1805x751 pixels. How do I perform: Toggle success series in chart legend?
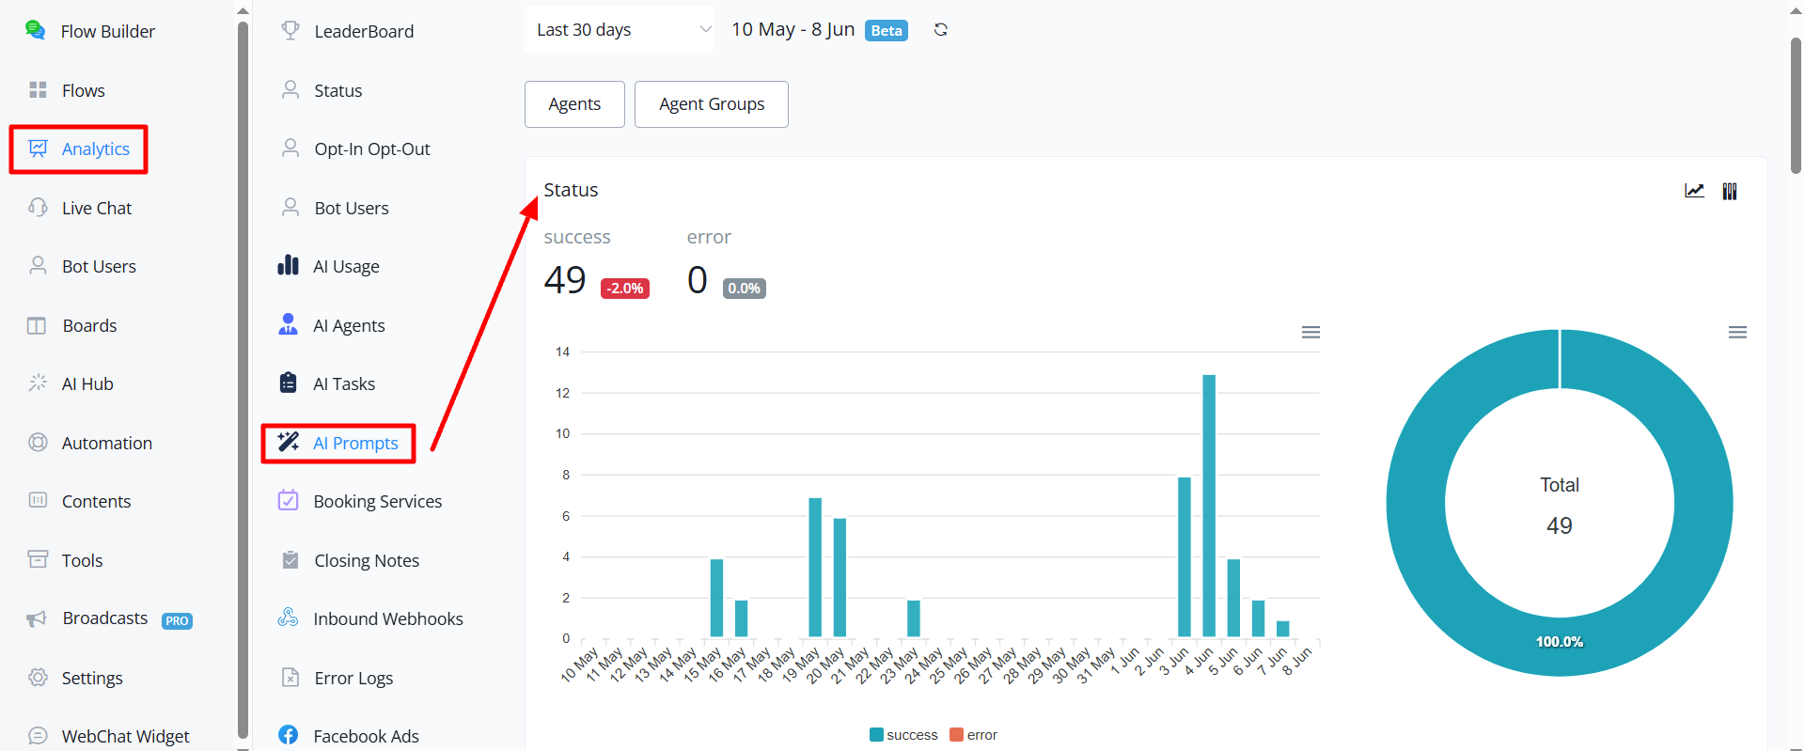pos(903,735)
